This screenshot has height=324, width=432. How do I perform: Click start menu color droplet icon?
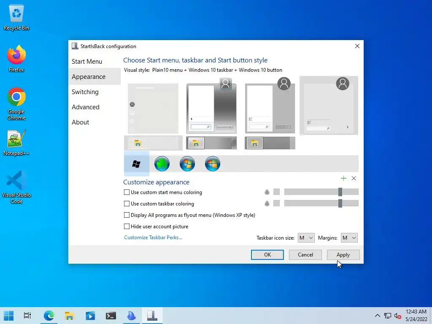tap(267, 192)
